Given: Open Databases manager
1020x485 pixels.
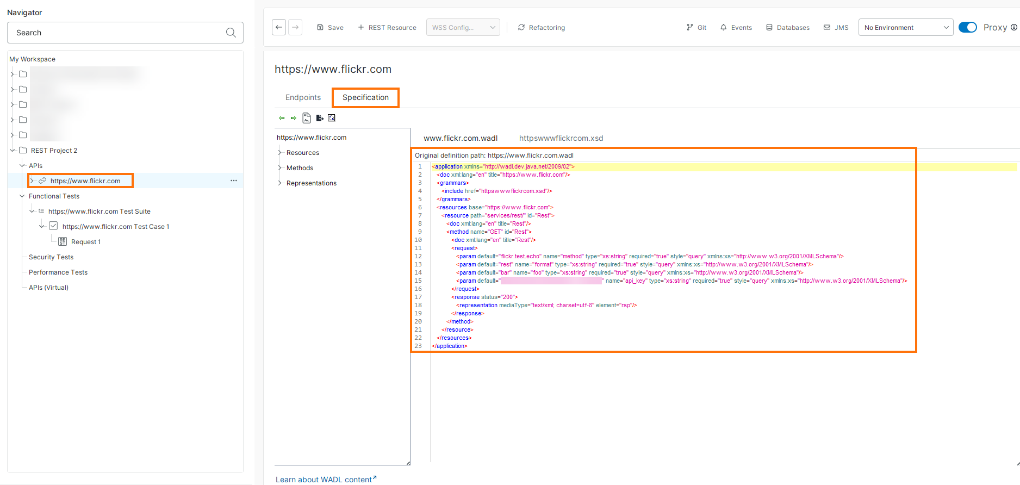Looking at the screenshot, I should click(x=788, y=27).
